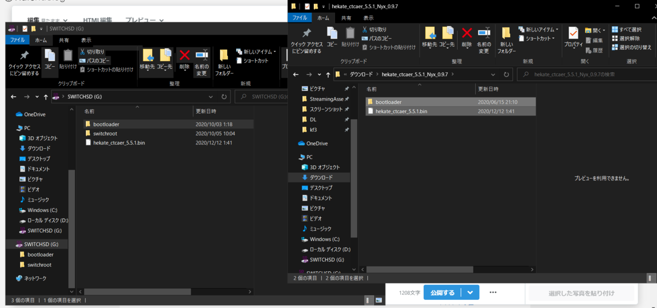The height and width of the screenshot is (308, 657).
Task: Pin to Quick Access in SWITCHSD window
Action: (24, 63)
